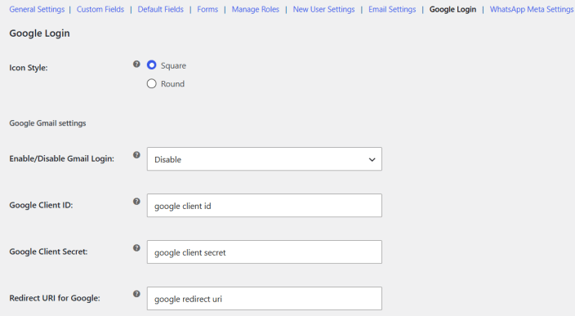Open the WhatsApp Meta Settings tab
Viewport: 575px width, 316px height.
pos(532,9)
